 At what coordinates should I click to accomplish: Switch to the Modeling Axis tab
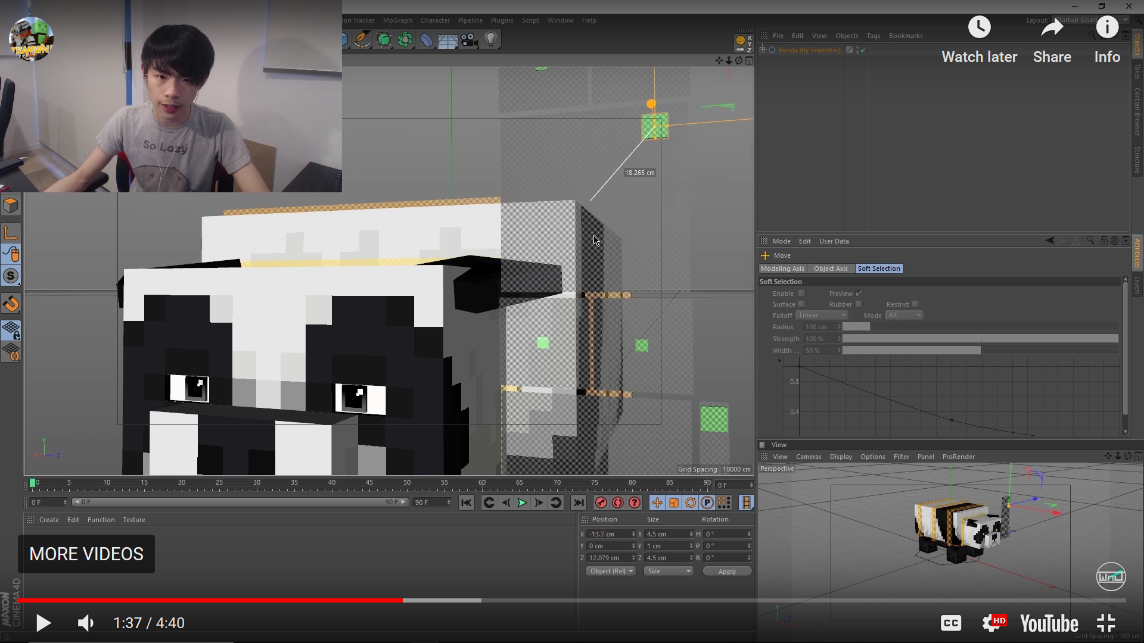pyautogui.click(x=782, y=269)
